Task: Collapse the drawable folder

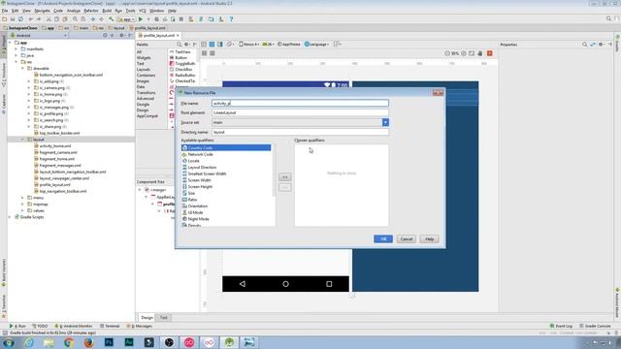Action: point(22,69)
